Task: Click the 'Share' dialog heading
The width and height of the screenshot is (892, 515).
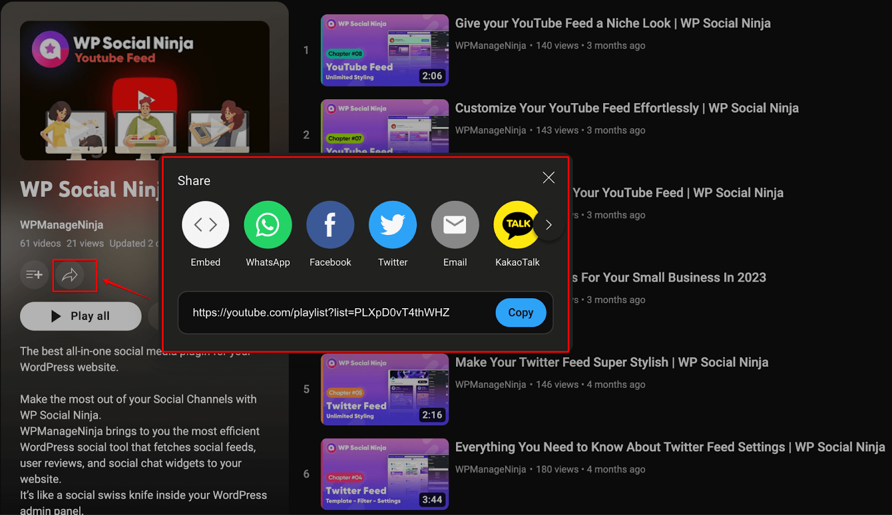Action: tap(194, 181)
